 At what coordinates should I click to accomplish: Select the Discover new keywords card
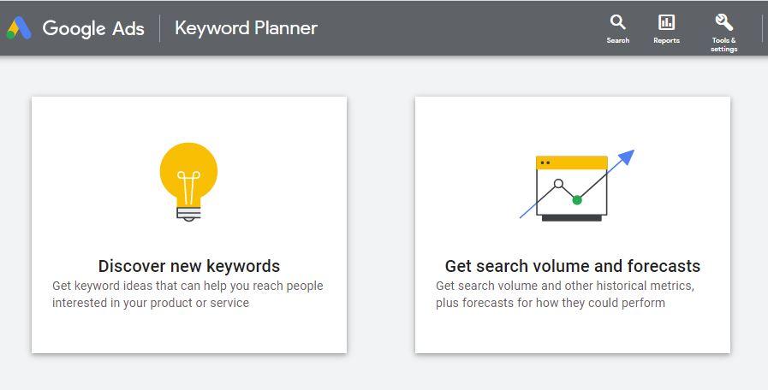[x=189, y=225]
